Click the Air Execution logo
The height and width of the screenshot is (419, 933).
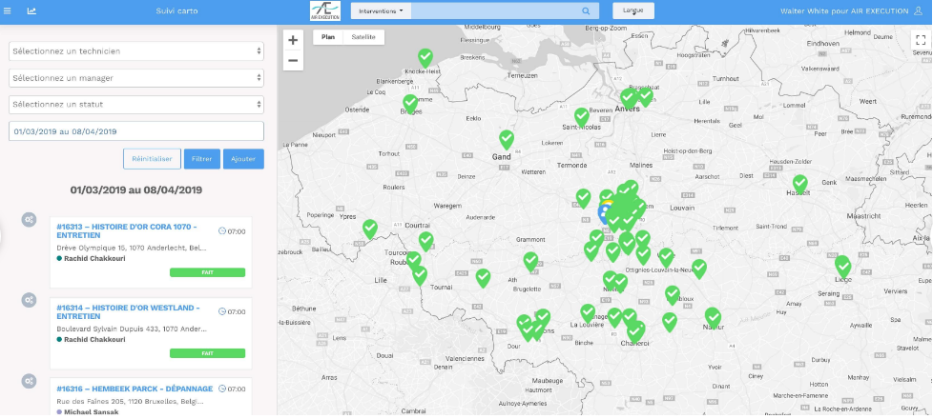[x=325, y=11]
